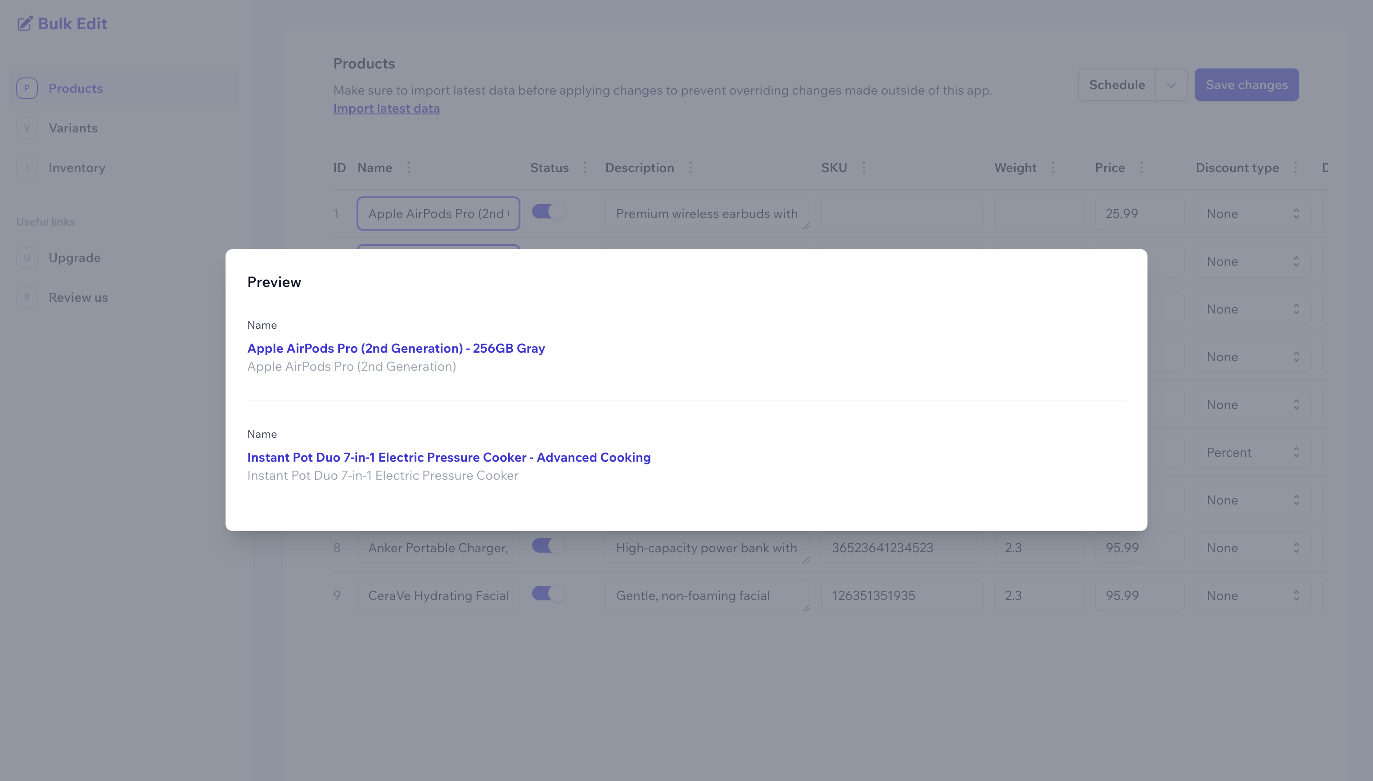1373x781 pixels.
Task: Toggle status switch for CeraVe Hydrating Facial
Action: (x=548, y=593)
